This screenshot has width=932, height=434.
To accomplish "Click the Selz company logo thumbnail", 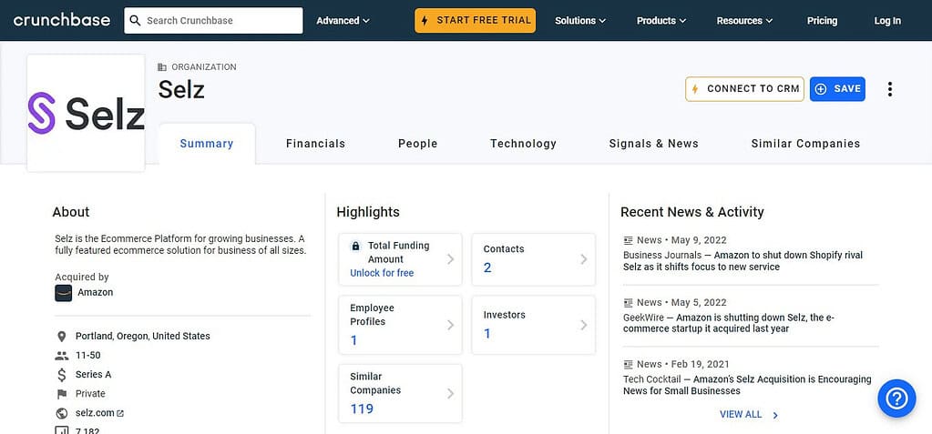I will 87,113.
